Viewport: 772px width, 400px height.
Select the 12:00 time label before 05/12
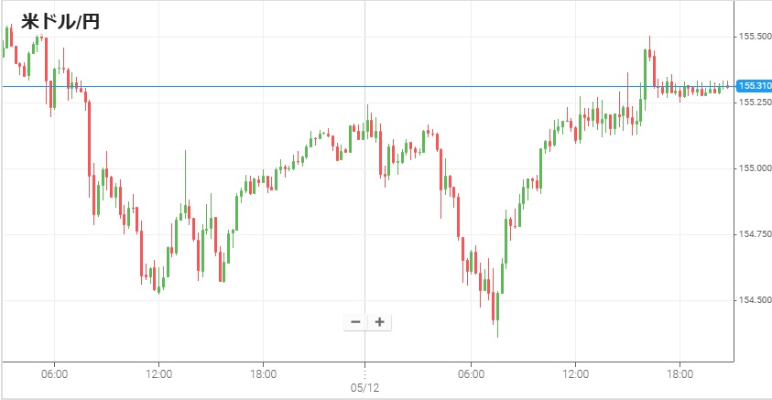coord(158,373)
